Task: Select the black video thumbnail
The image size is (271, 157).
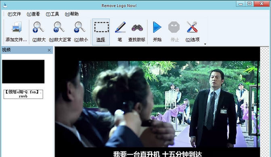Action: click(23, 72)
